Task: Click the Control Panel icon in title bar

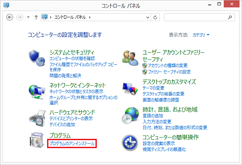Action: 6,5
